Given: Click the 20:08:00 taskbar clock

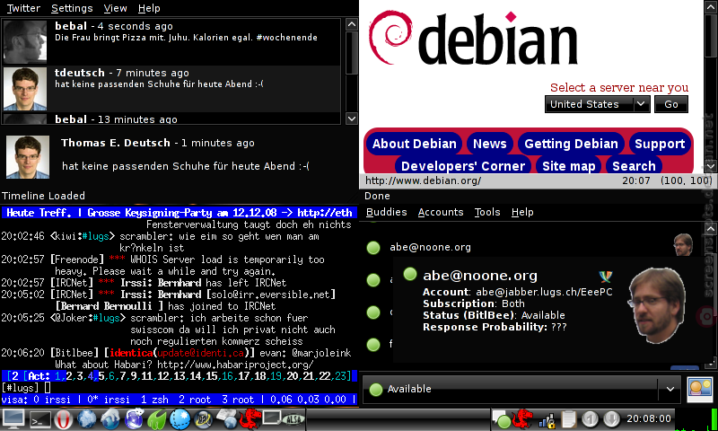Looking at the screenshot, I should [649, 418].
